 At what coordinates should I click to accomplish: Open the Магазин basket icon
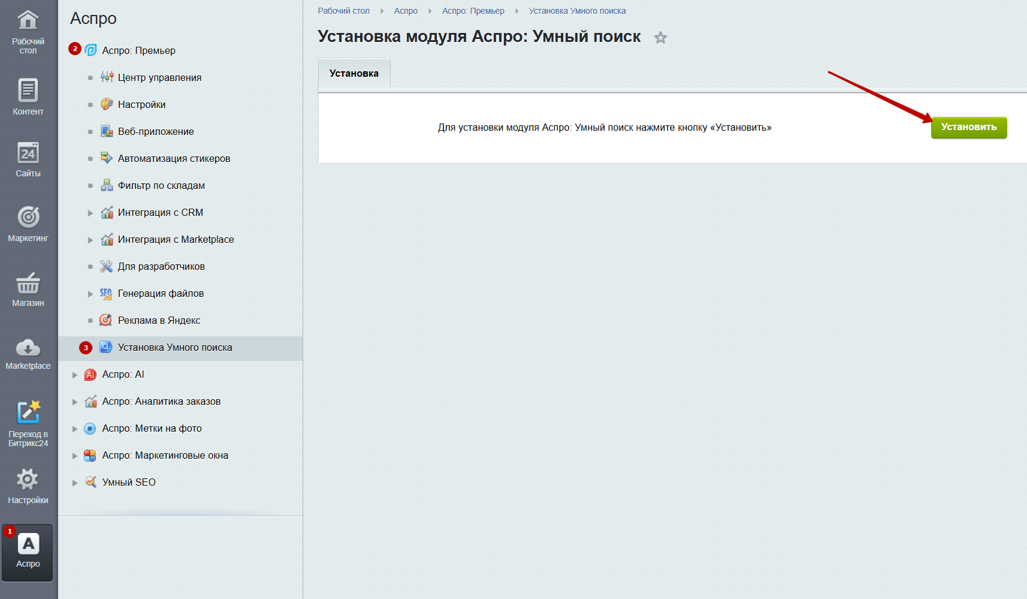pos(28,282)
